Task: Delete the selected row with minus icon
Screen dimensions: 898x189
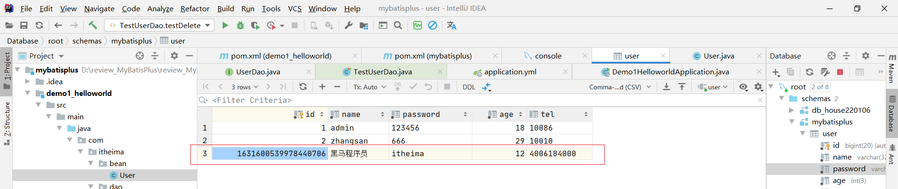Action: 337,87
